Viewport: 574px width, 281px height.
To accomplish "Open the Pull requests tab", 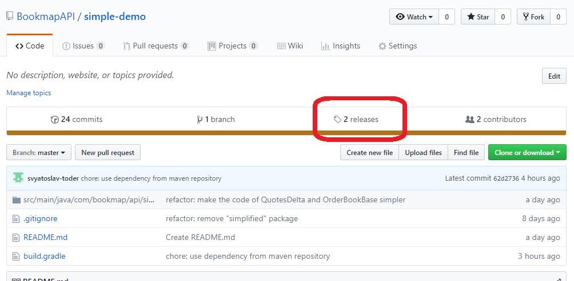I will pos(156,46).
